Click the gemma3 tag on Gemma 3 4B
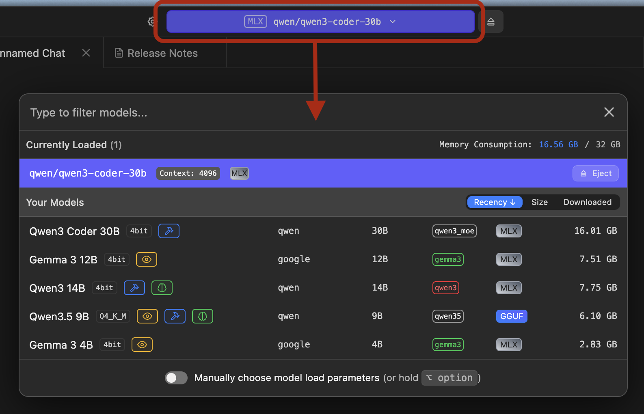Viewport: 644px width, 414px height. tap(448, 345)
